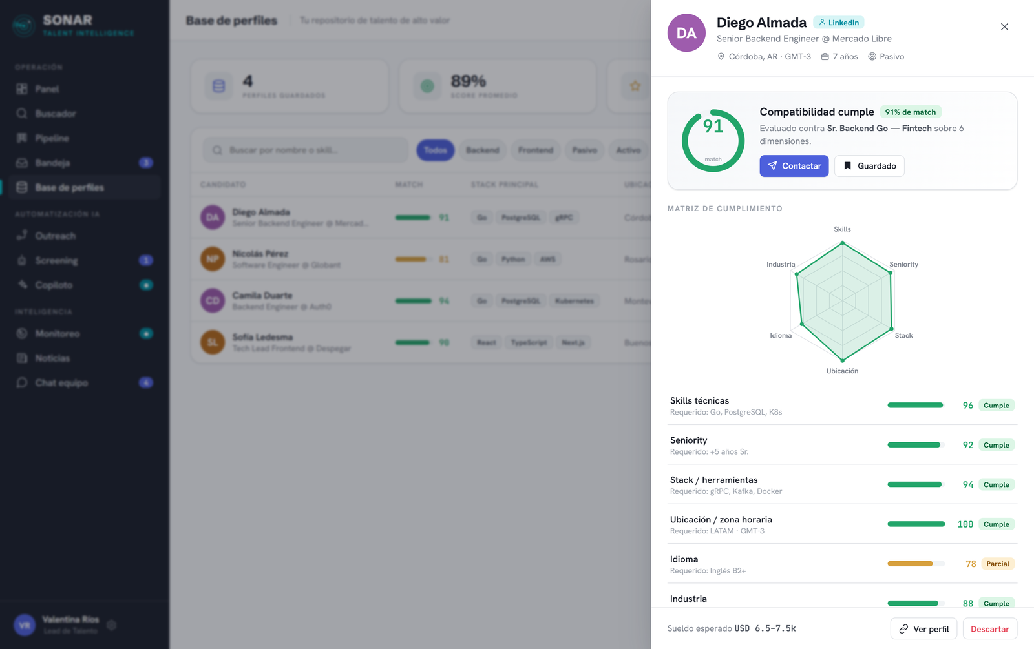The width and height of the screenshot is (1034, 649).
Task: Click the DA avatar in profile header
Action: tap(686, 33)
